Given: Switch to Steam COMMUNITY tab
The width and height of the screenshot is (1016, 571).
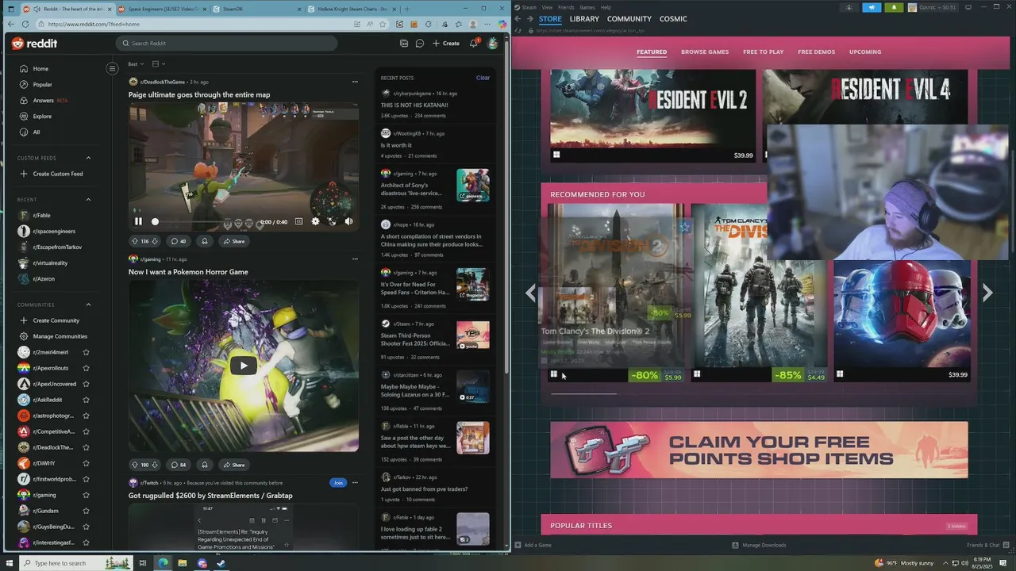Looking at the screenshot, I should pos(629,18).
